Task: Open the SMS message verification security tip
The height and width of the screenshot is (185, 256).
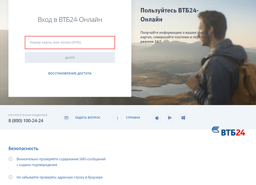Action: (x=61, y=162)
